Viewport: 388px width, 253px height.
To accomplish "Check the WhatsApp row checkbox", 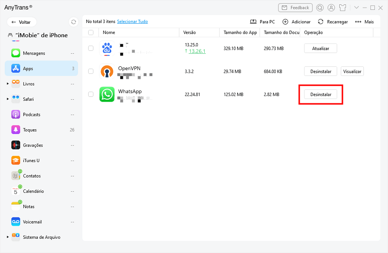I will pyautogui.click(x=90, y=94).
